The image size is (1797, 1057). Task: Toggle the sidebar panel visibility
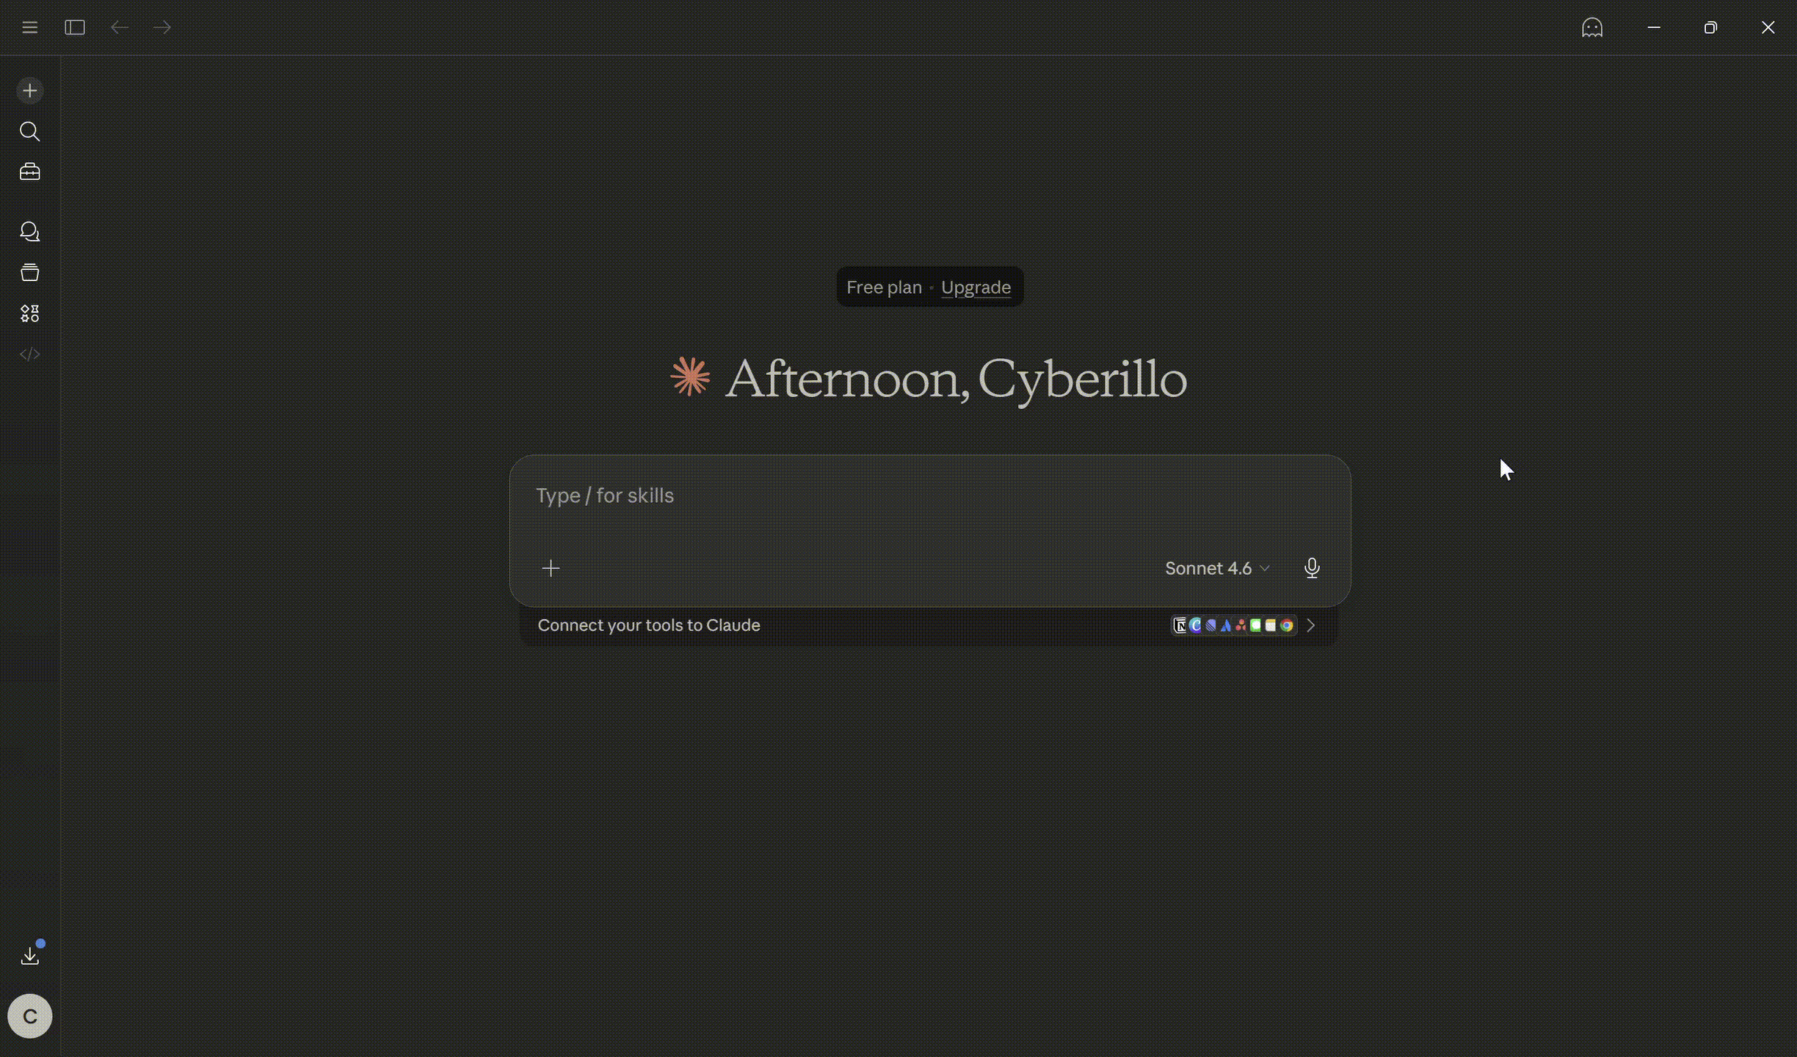click(x=75, y=28)
